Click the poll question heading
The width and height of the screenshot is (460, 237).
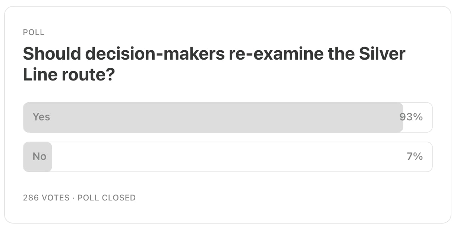(214, 64)
